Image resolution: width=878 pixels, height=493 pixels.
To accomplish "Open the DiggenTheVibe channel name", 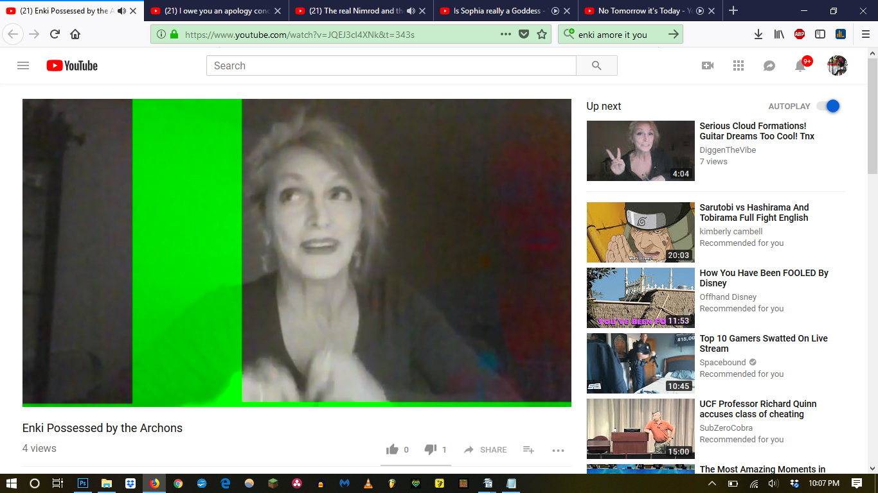I will pyautogui.click(x=728, y=150).
